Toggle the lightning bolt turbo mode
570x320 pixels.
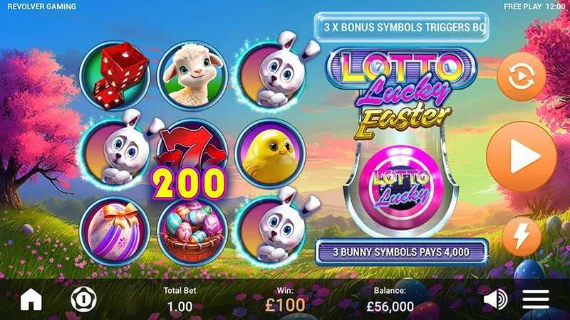pyautogui.click(x=522, y=237)
